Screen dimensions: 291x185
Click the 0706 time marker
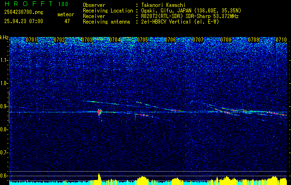tap(170, 40)
